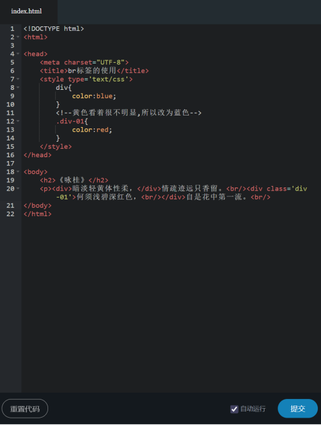The width and height of the screenshot is (321, 426).
Task: Toggle the 自动运行 checkbox
Action: pos(234,409)
